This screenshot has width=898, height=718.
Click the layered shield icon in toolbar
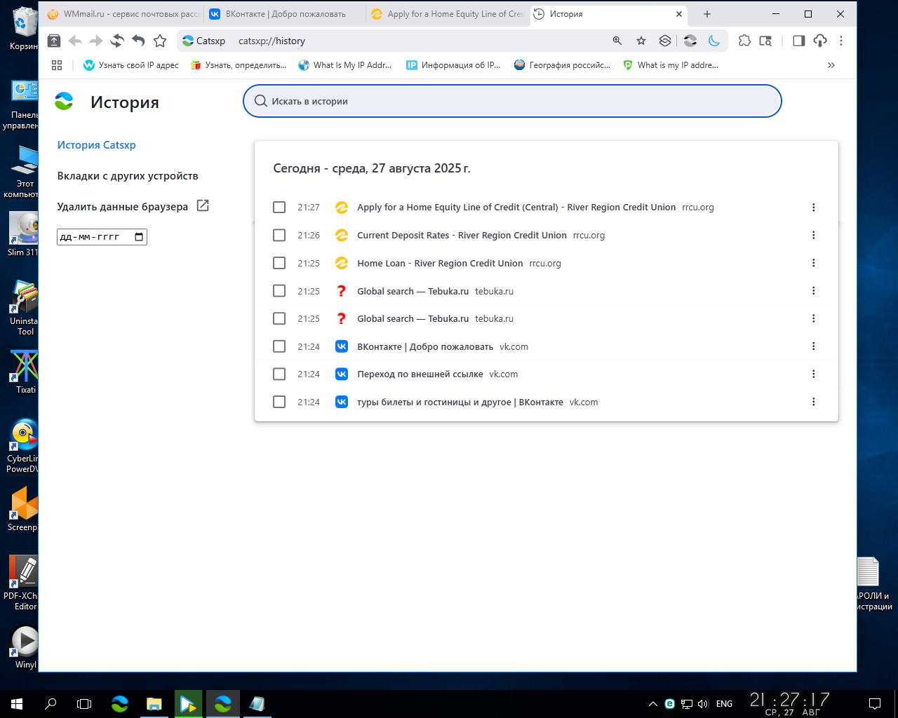click(x=665, y=41)
